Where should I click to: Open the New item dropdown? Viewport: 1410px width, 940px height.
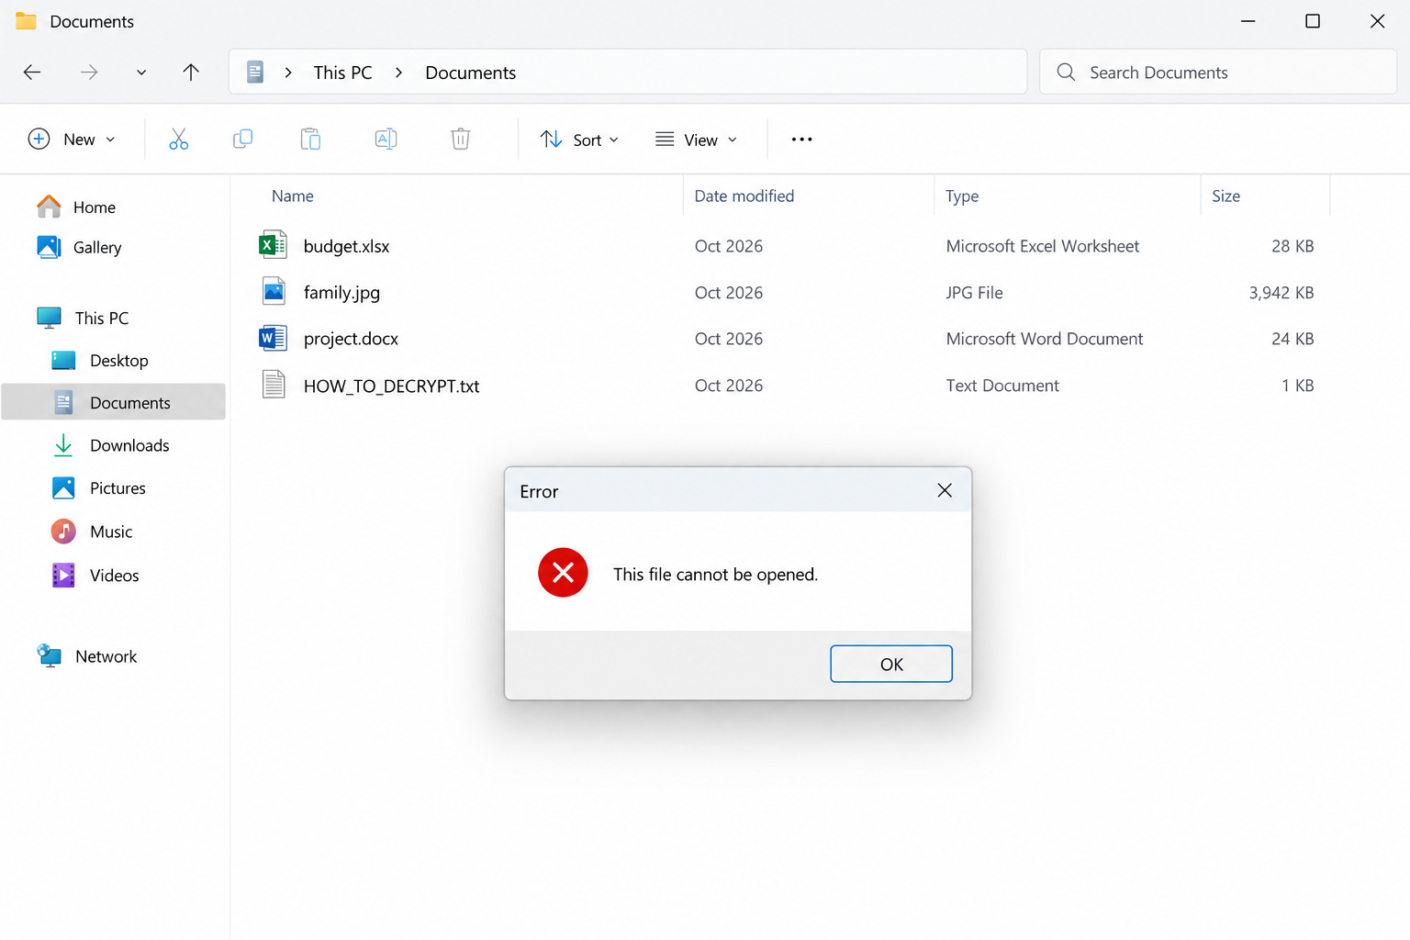72,140
